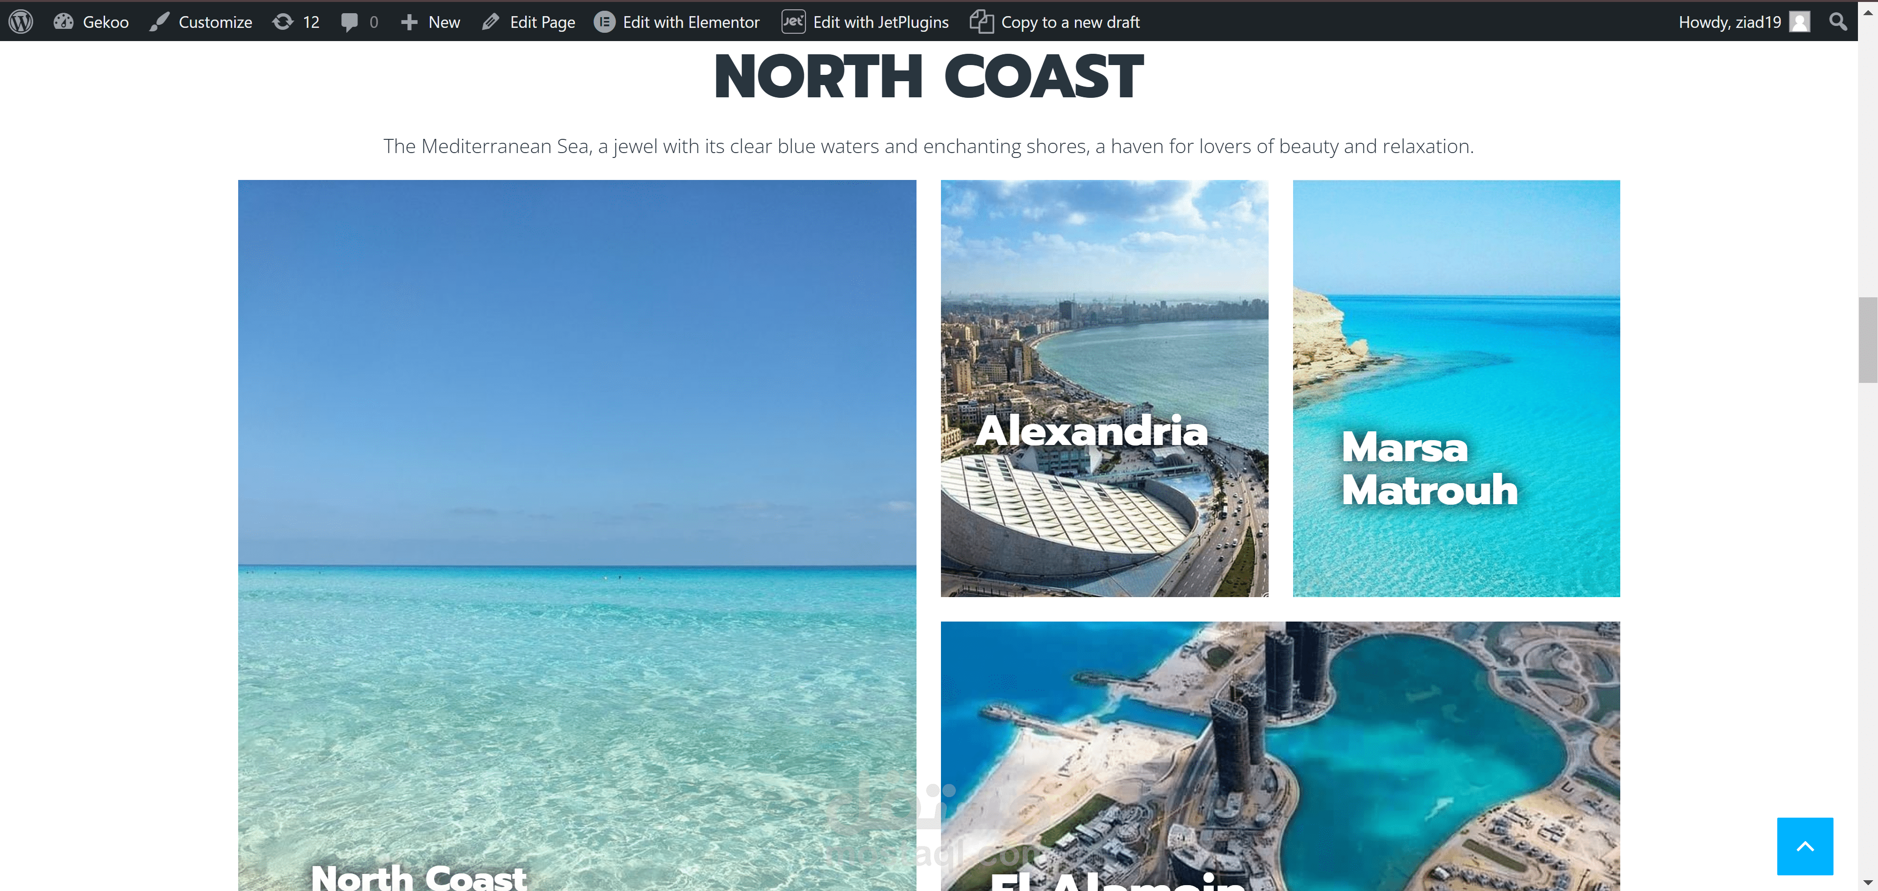Choose Edit with Elementor
This screenshot has width=1878, height=891.
(x=677, y=22)
